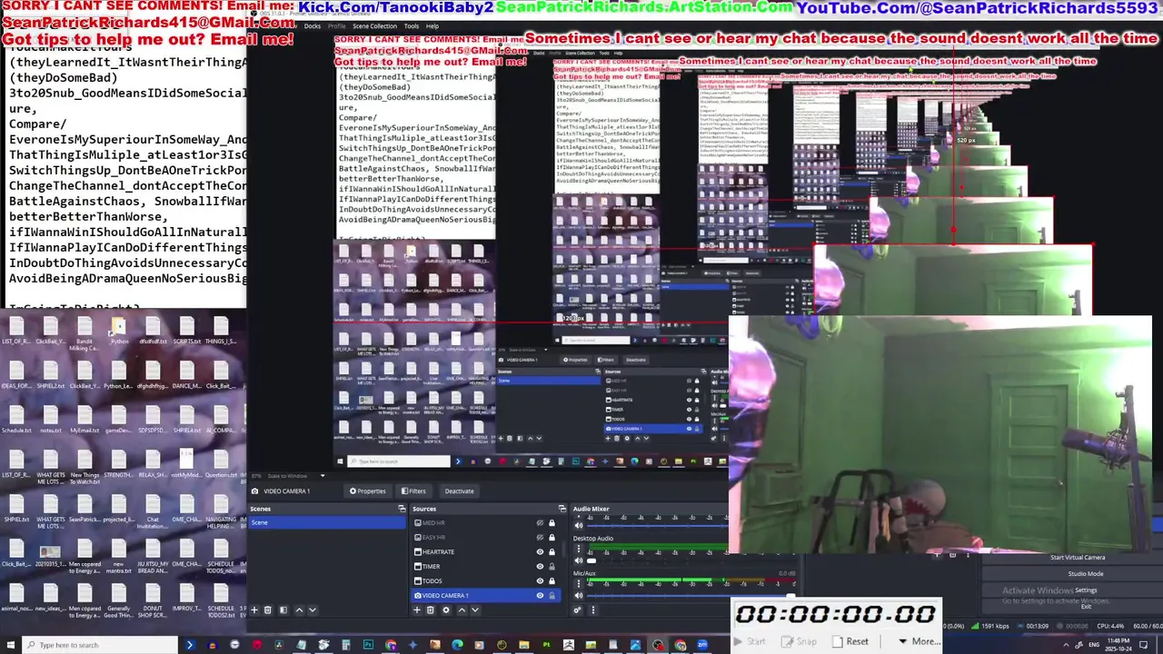Image resolution: width=1163 pixels, height=654 pixels.
Task: Show the hidden EASY HR source
Action: [x=540, y=537]
